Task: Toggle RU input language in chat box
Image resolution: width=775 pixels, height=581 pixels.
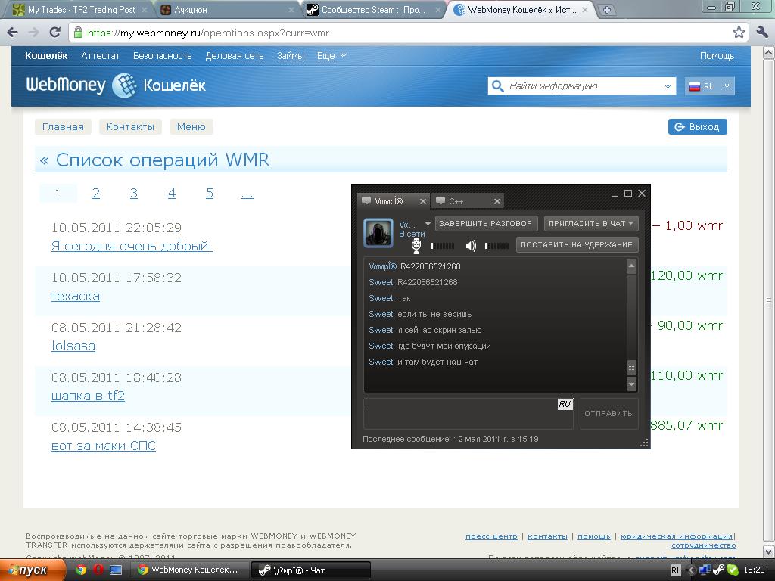Action: [x=565, y=404]
